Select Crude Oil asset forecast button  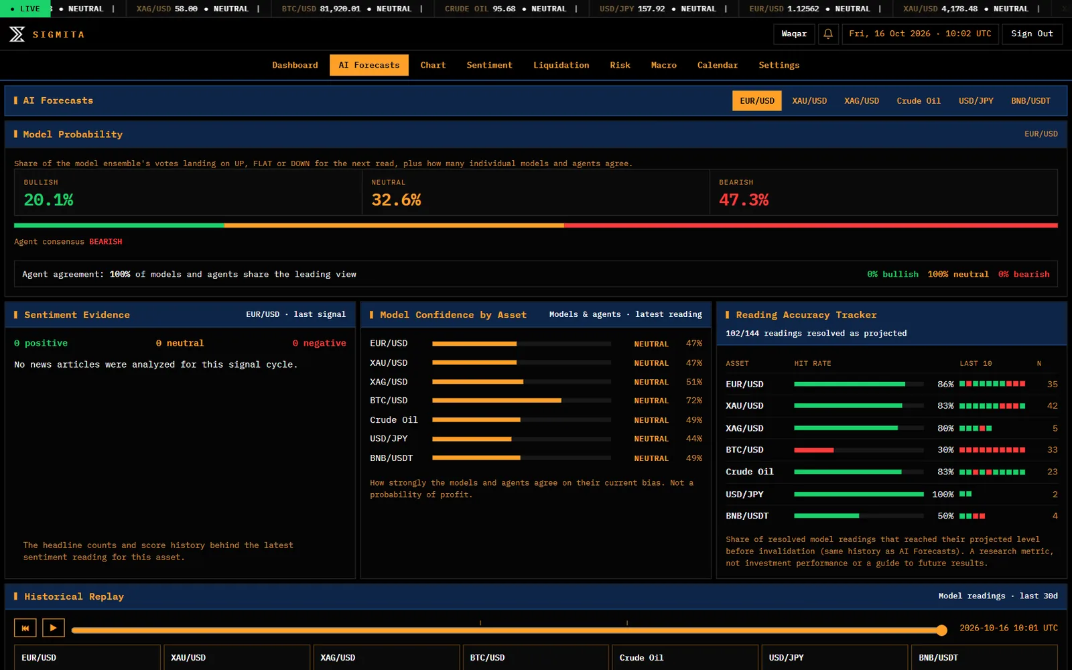pos(919,100)
